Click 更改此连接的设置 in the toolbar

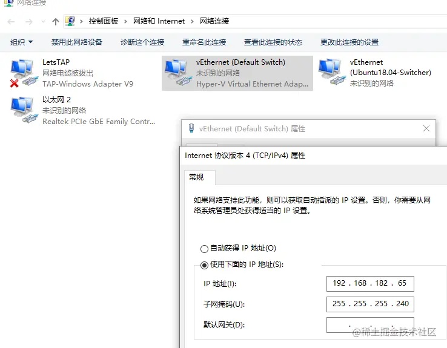[x=349, y=42]
